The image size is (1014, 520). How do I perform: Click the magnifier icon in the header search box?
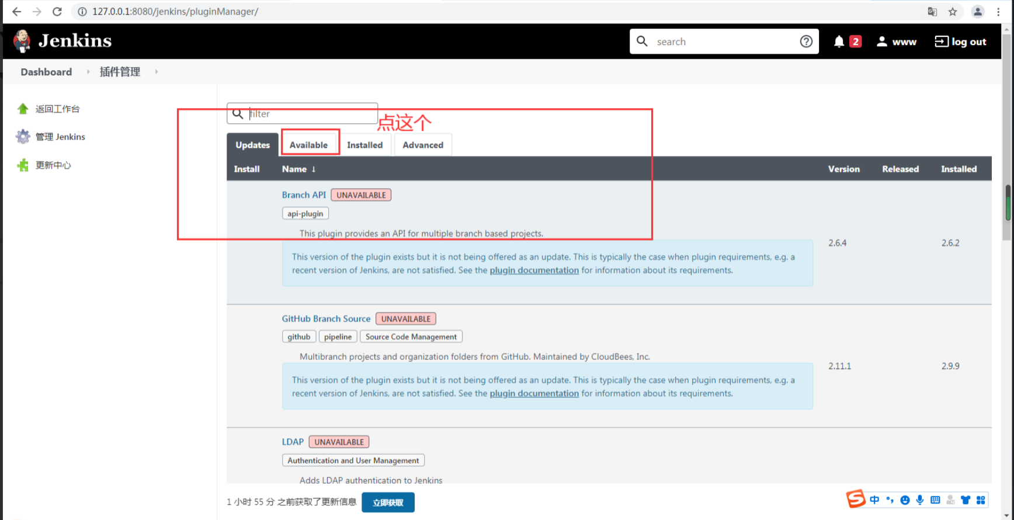click(642, 41)
